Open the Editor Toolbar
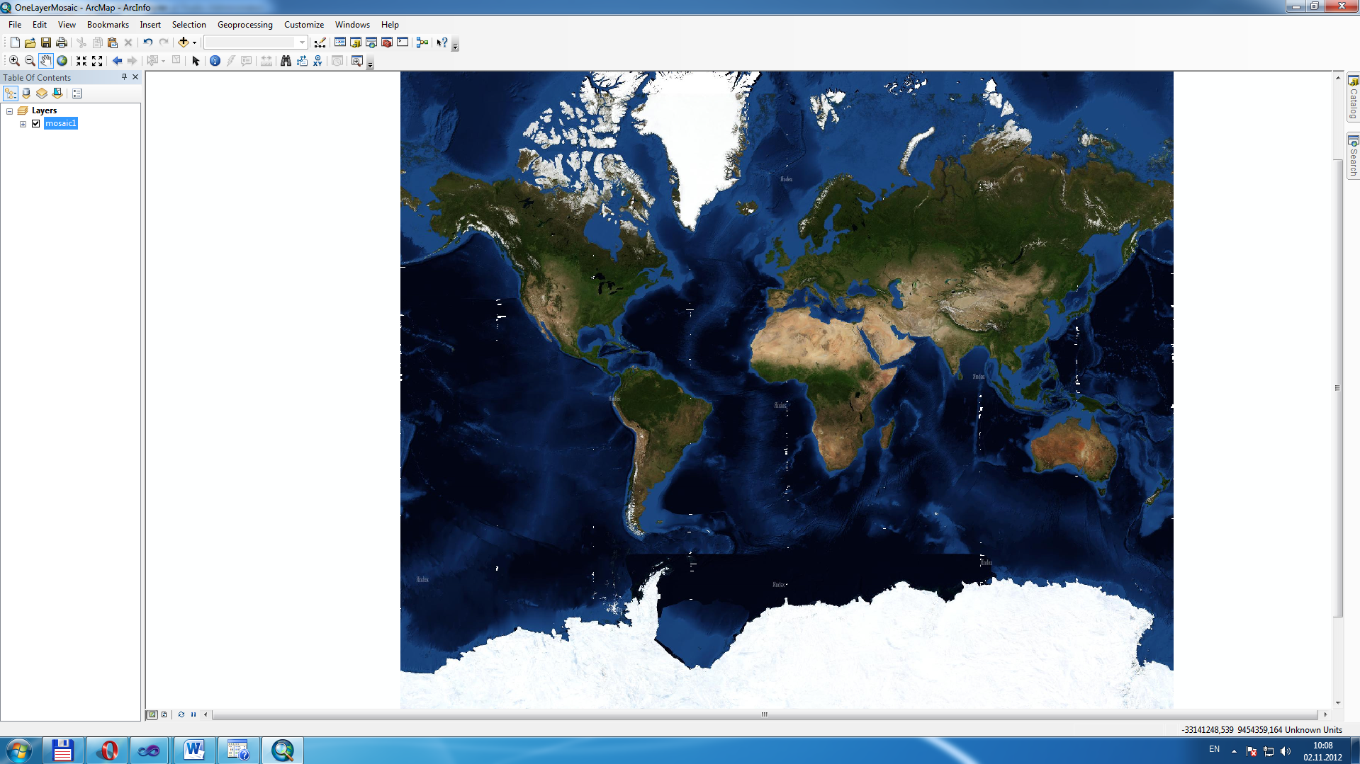The width and height of the screenshot is (1360, 764). [x=320, y=42]
